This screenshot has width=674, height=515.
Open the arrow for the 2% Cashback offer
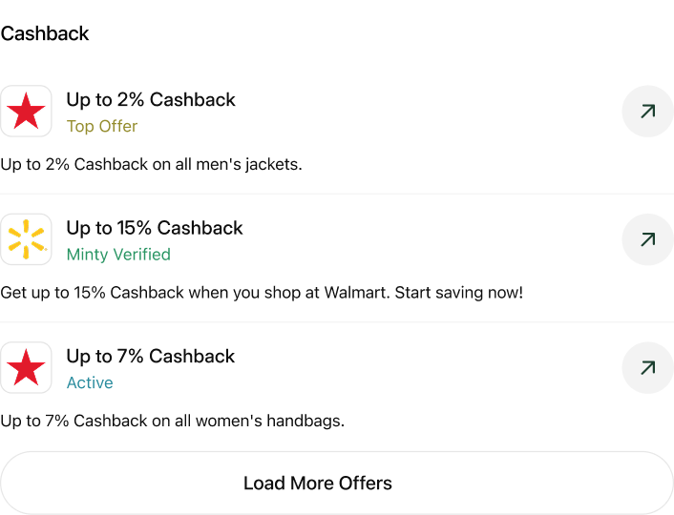coord(647,112)
